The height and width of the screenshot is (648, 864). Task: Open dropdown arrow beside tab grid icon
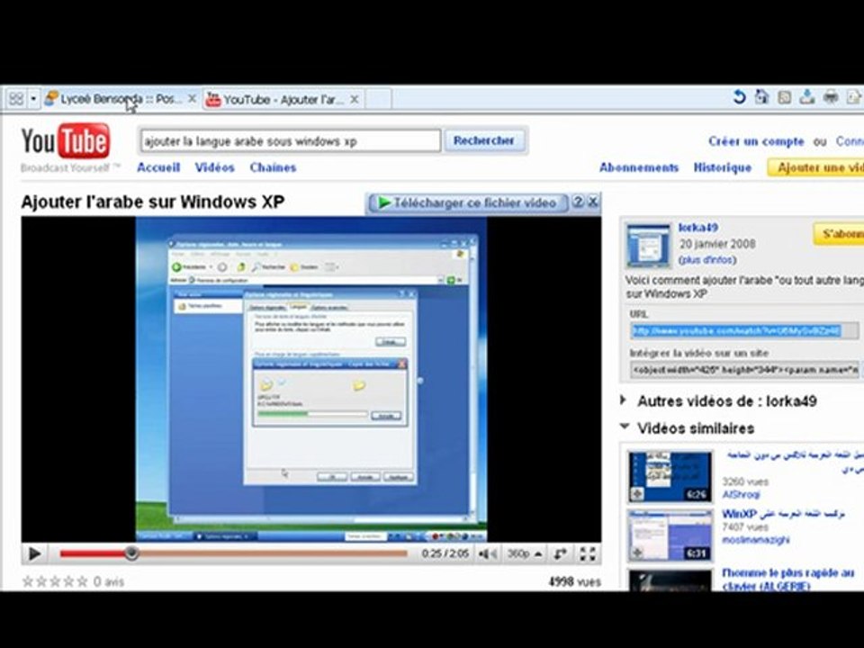click(x=33, y=99)
